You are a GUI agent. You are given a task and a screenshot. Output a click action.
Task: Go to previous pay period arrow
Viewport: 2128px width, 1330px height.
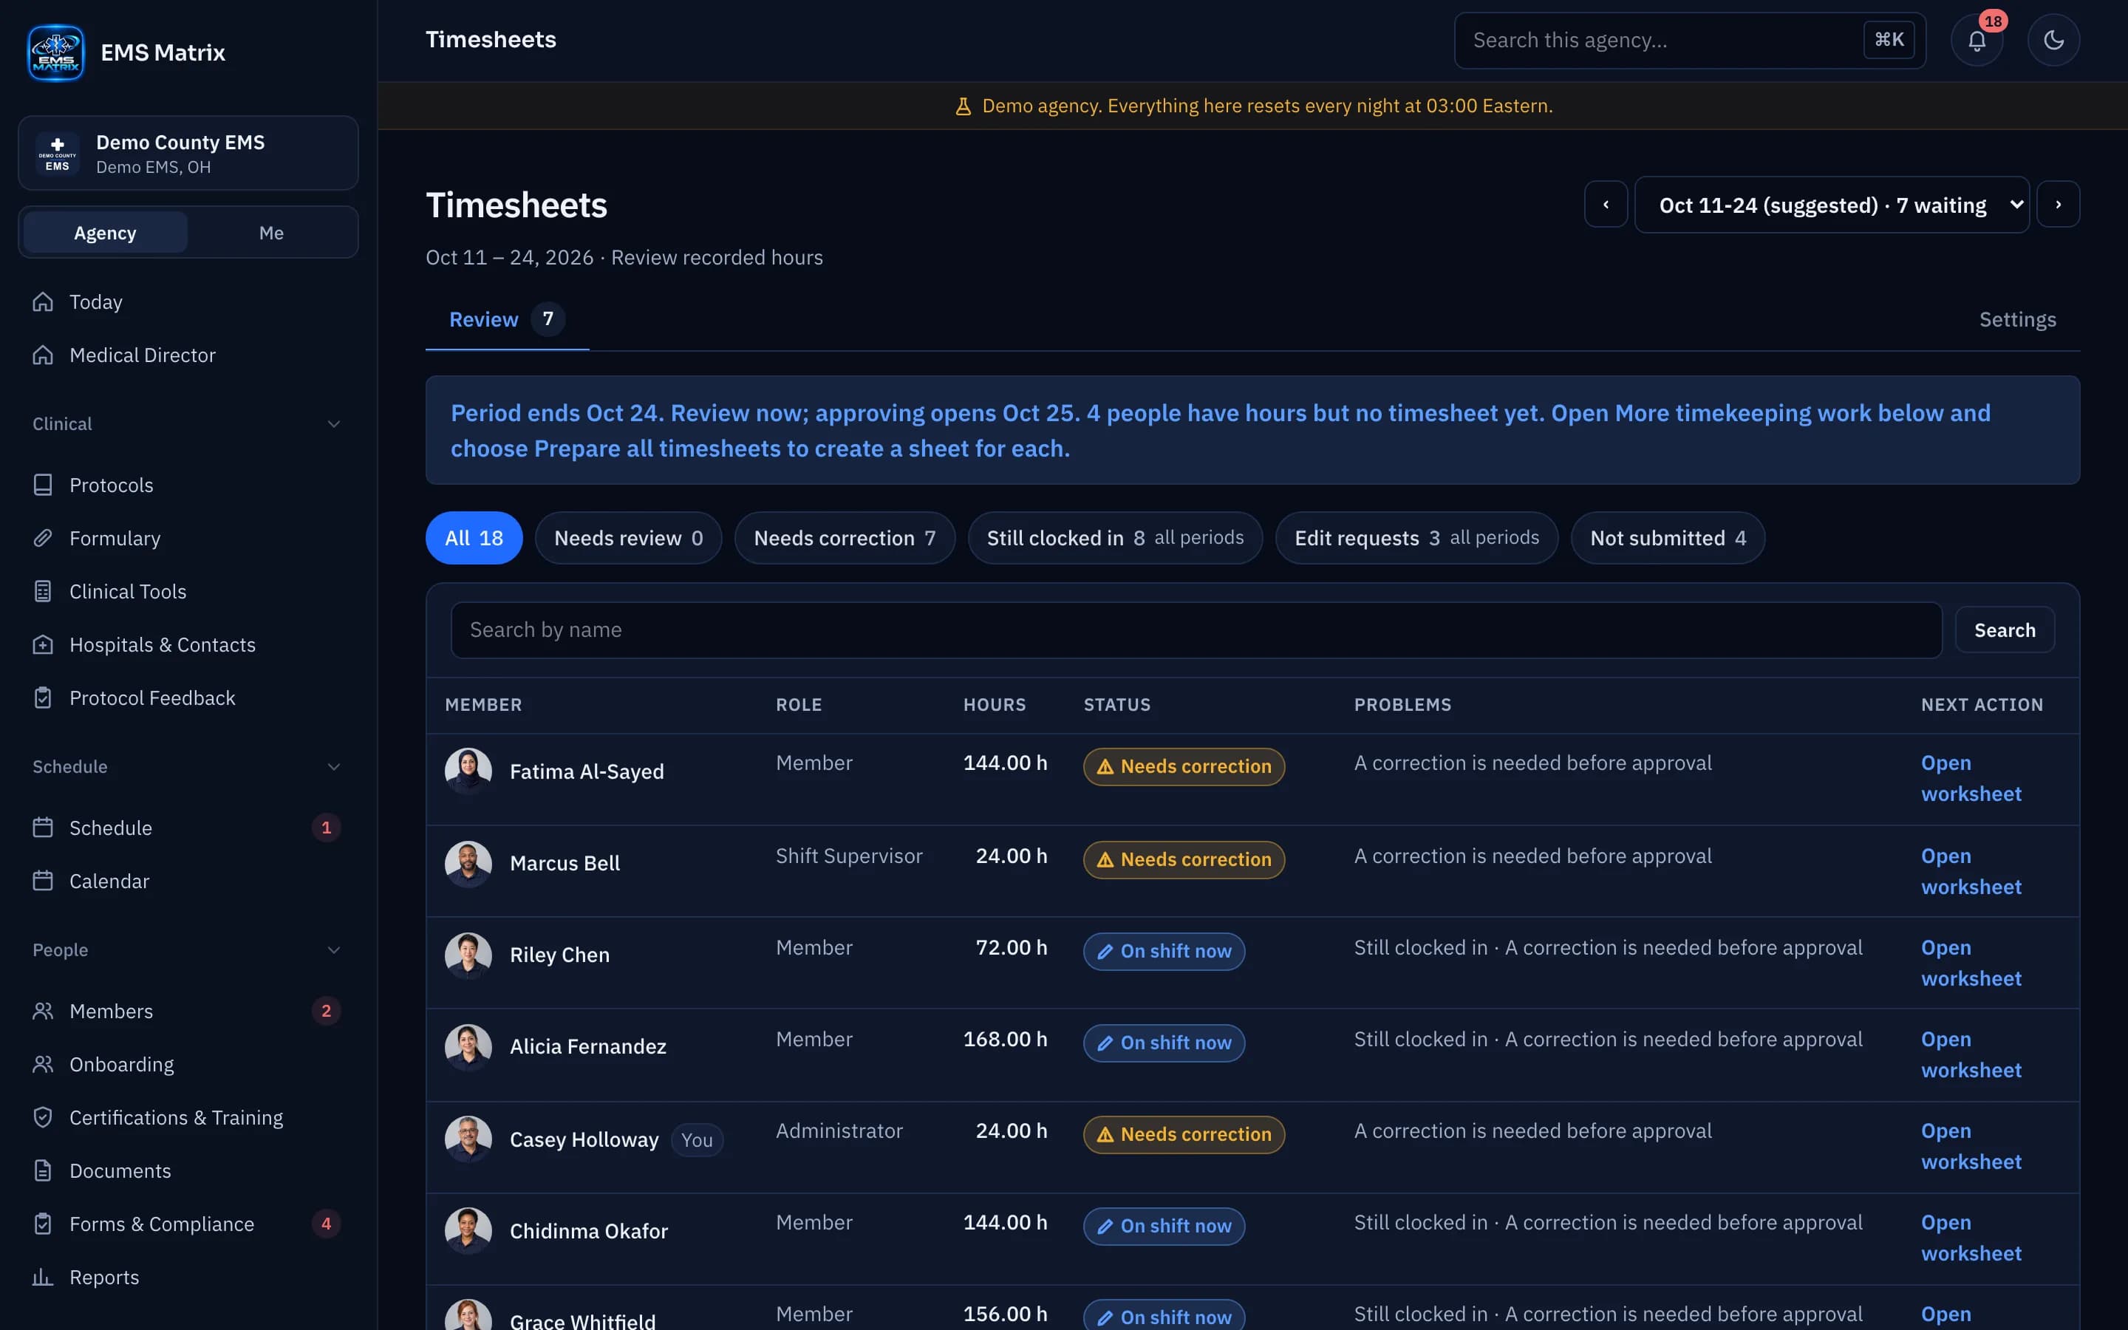pyautogui.click(x=1606, y=204)
